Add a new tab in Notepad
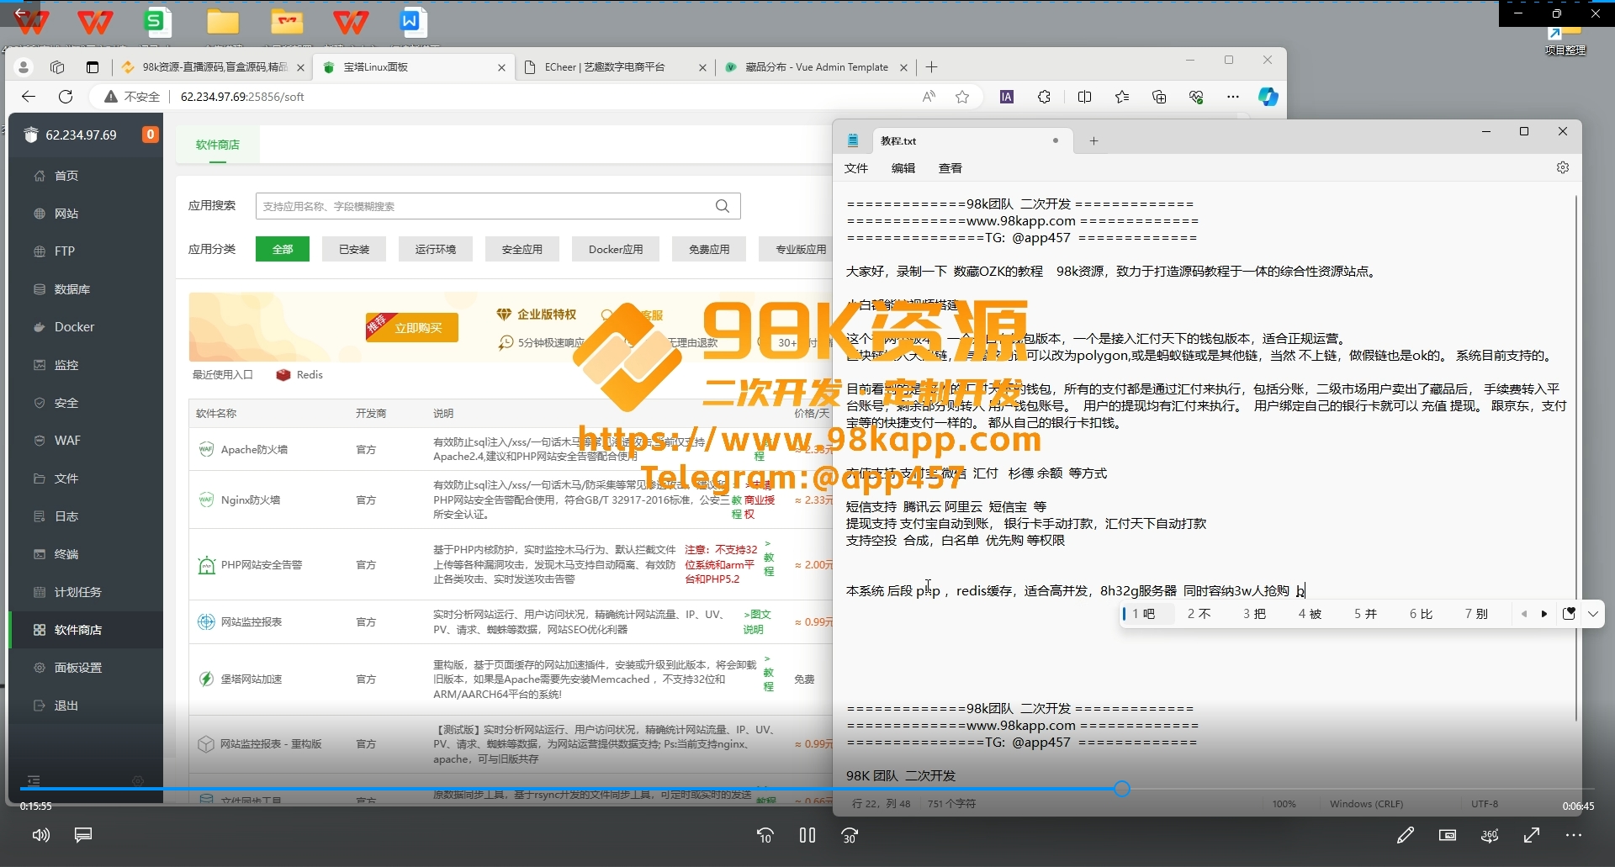 point(1093,141)
